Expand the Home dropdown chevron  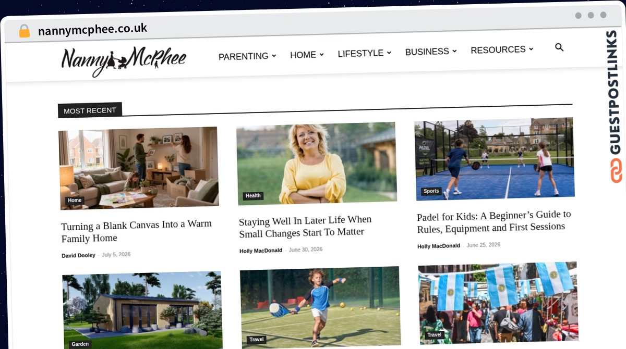tap(321, 54)
